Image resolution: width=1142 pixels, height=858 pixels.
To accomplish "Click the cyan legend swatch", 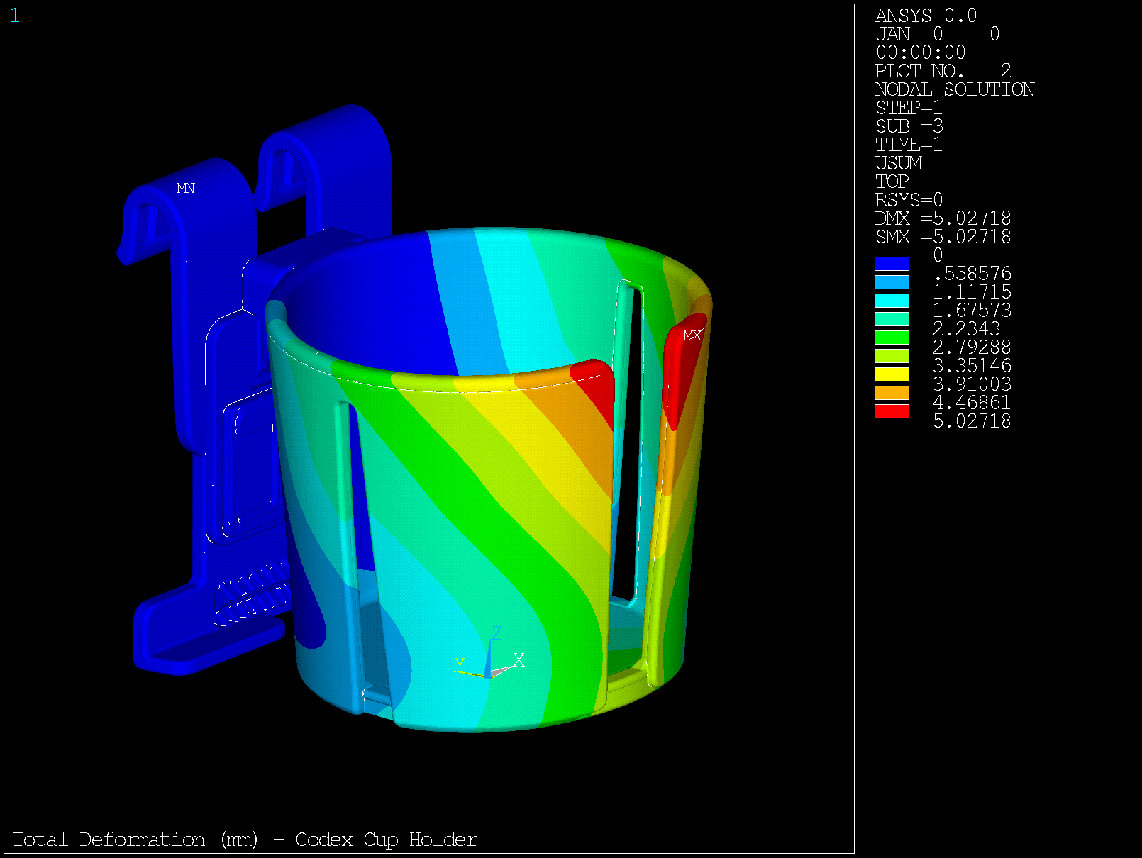I will point(892,301).
